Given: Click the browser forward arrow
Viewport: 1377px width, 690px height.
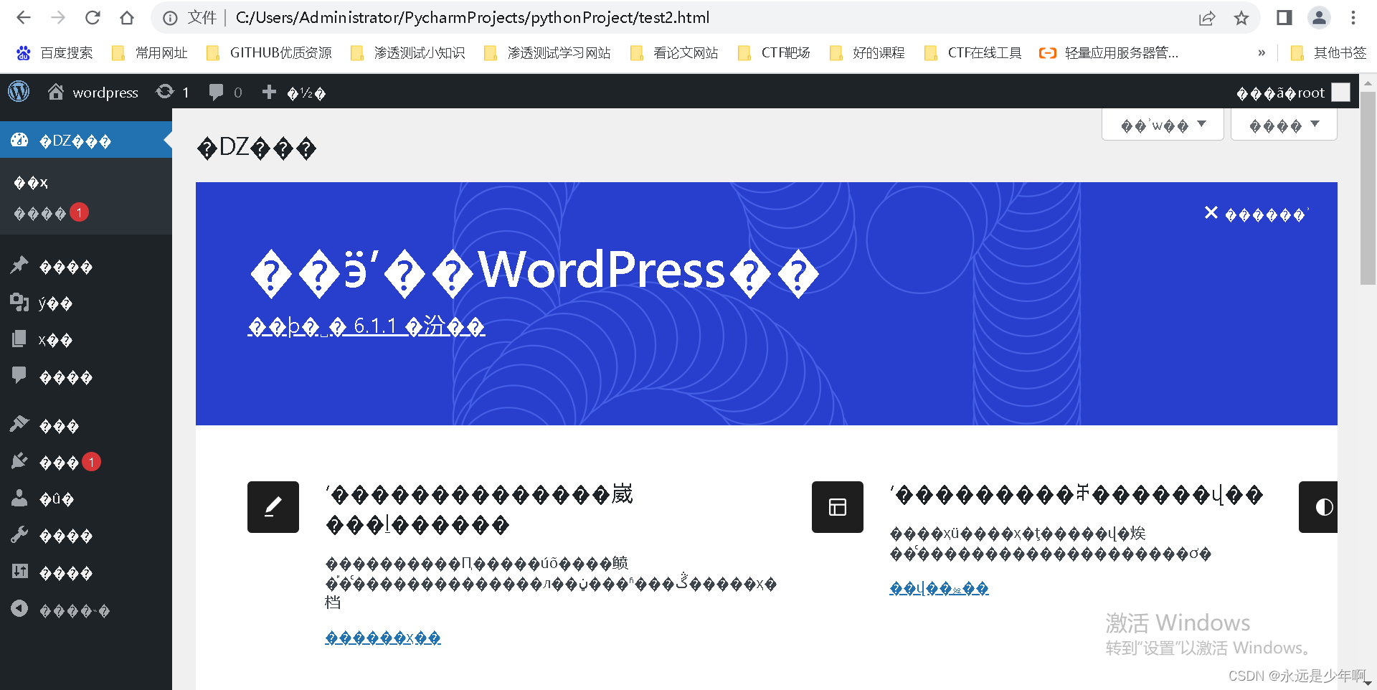Looking at the screenshot, I should click(x=58, y=18).
